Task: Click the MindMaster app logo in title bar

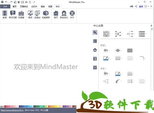Action: click(x=2, y=2)
